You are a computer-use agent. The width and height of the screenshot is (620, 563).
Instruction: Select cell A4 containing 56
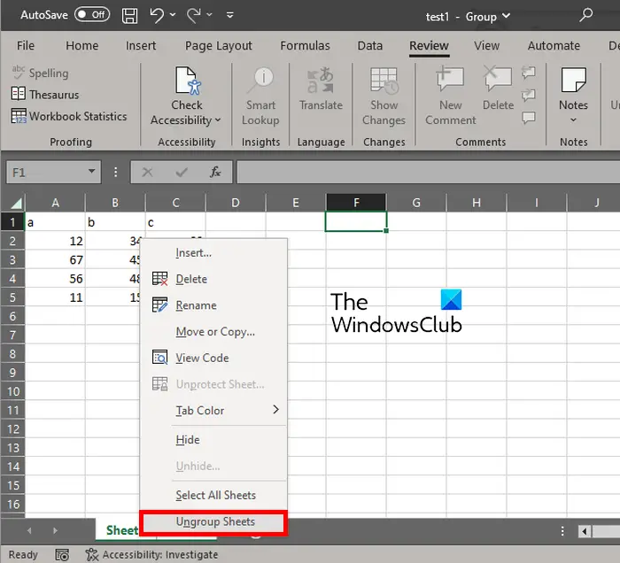pyautogui.click(x=55, y=279)
